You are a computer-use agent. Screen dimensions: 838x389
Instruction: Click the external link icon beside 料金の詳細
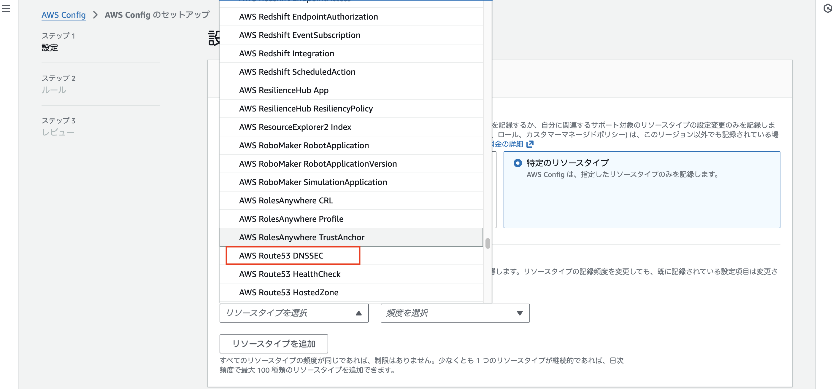coord(530,144)
